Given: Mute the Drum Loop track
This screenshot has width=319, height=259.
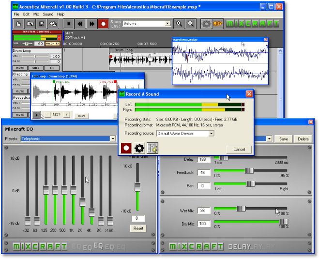Looking at the screenshot, I should pyautogui.click(x=19, y=68).
